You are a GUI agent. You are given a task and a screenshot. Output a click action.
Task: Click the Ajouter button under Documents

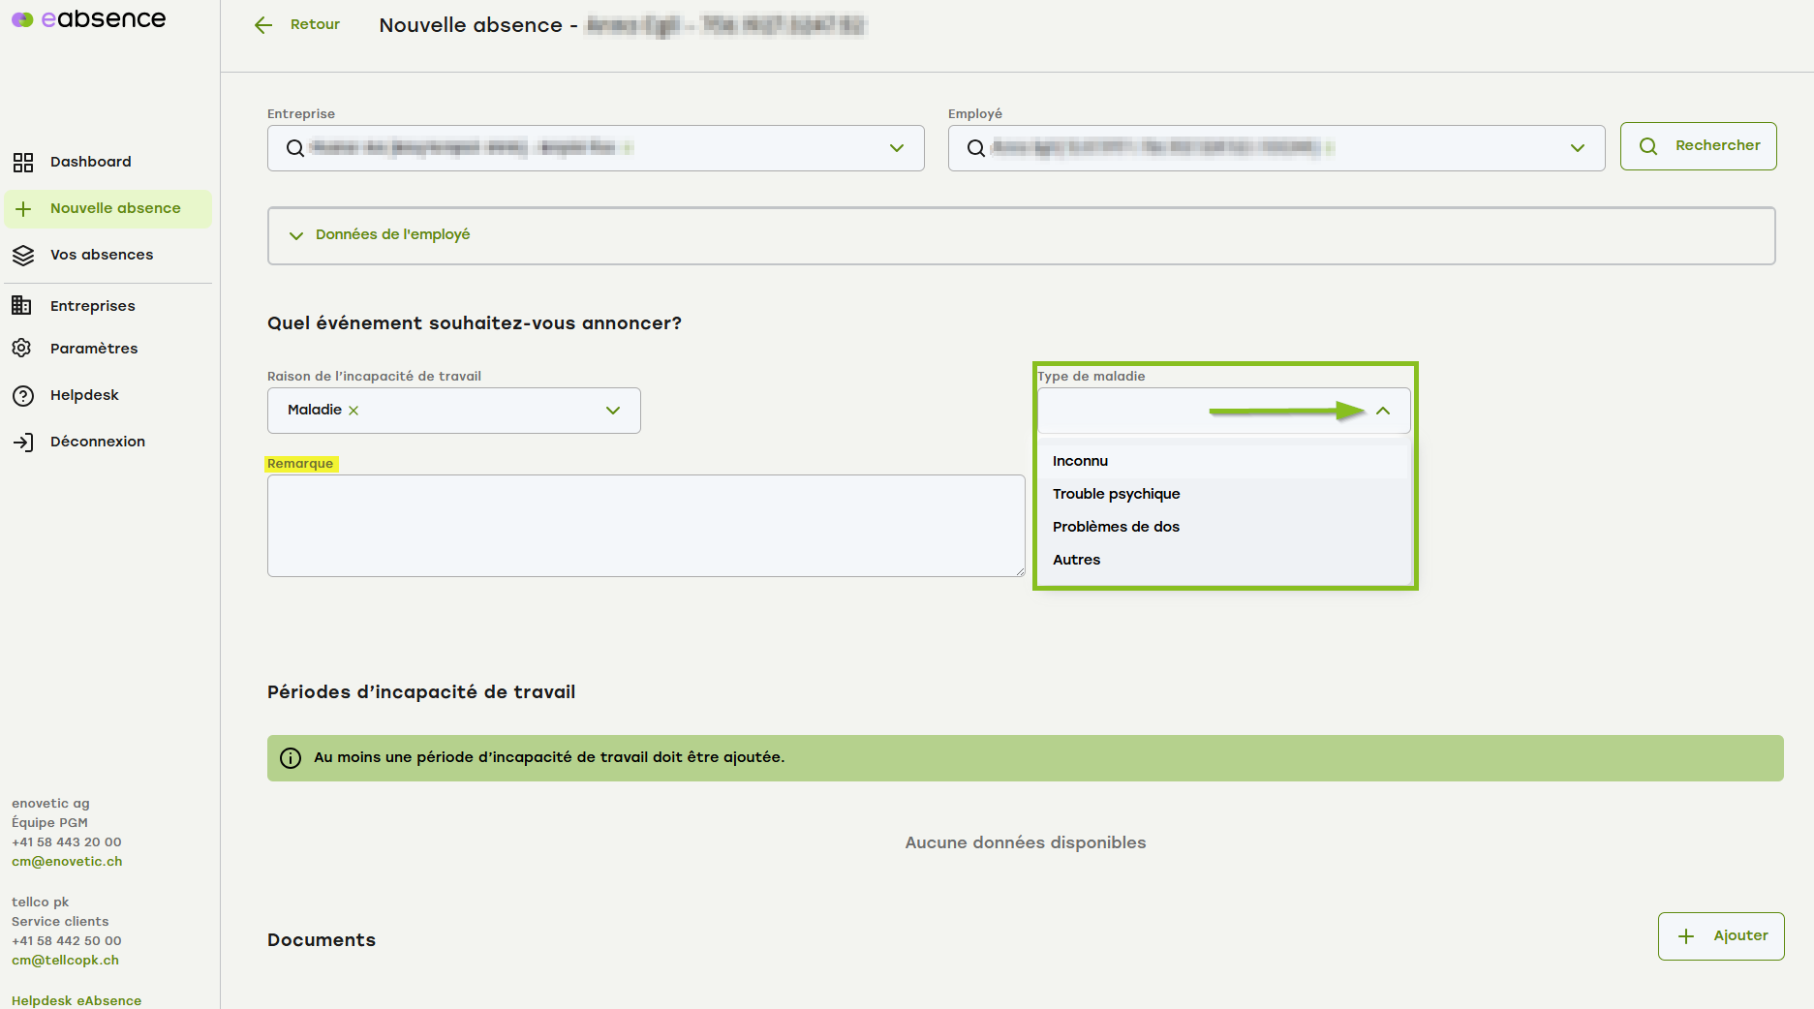coord(1721,936)
